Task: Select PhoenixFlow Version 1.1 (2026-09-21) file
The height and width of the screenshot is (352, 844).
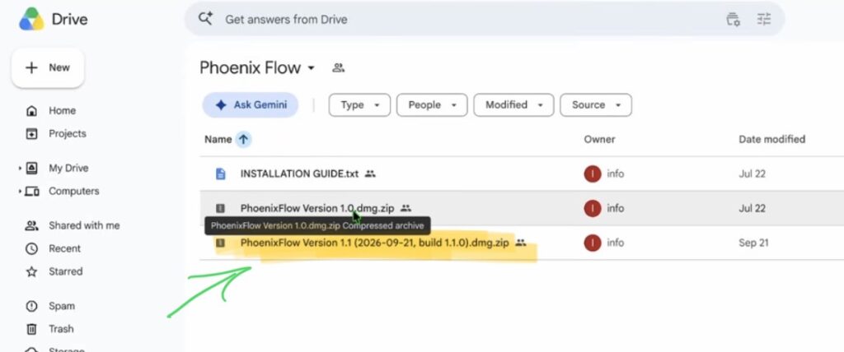Action: click(375, 243)
